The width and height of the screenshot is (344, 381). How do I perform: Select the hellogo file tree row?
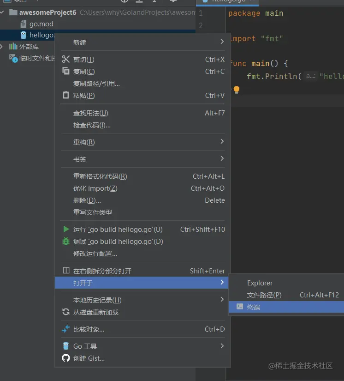27,35
